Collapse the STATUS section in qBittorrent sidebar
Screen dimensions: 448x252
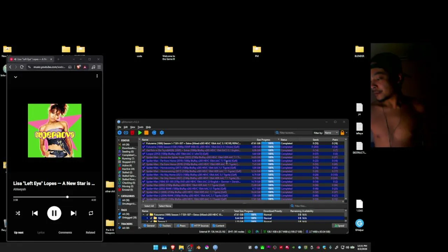[119, 140]
